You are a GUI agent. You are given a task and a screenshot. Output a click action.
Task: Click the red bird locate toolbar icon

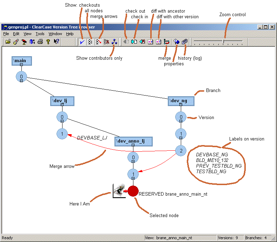pos(24,42)
